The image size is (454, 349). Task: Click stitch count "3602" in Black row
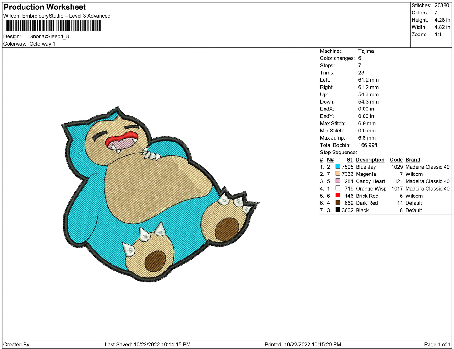tap(348, 210)
